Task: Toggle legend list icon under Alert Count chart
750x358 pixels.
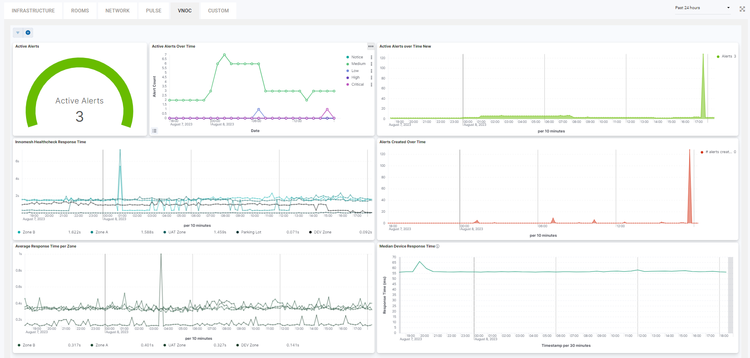Action: tap(154, 131)
